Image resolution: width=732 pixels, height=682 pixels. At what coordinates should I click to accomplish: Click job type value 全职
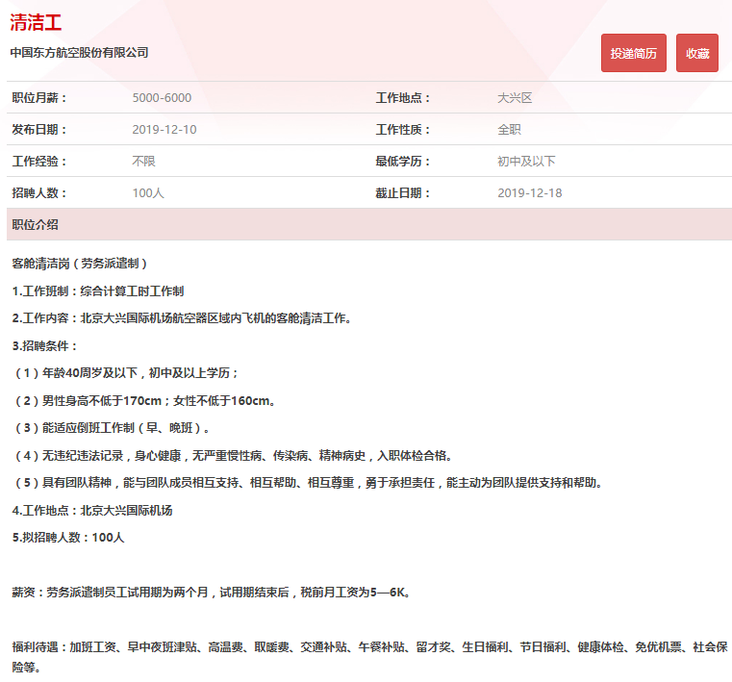point(509,129)
